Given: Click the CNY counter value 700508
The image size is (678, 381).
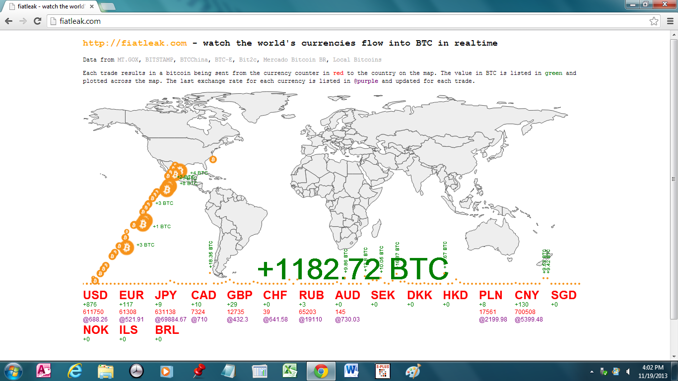Looking at the screenshot, I should coord(525,312).
